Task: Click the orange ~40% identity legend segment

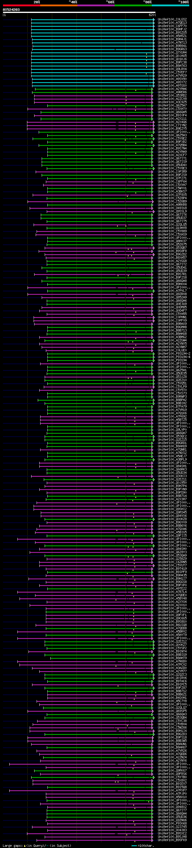Action: click(x=59, y=5)
